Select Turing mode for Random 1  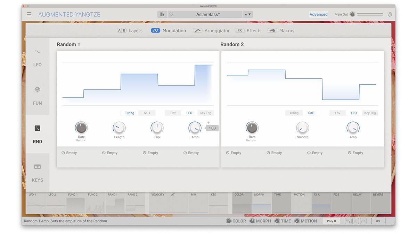point(130,113)
